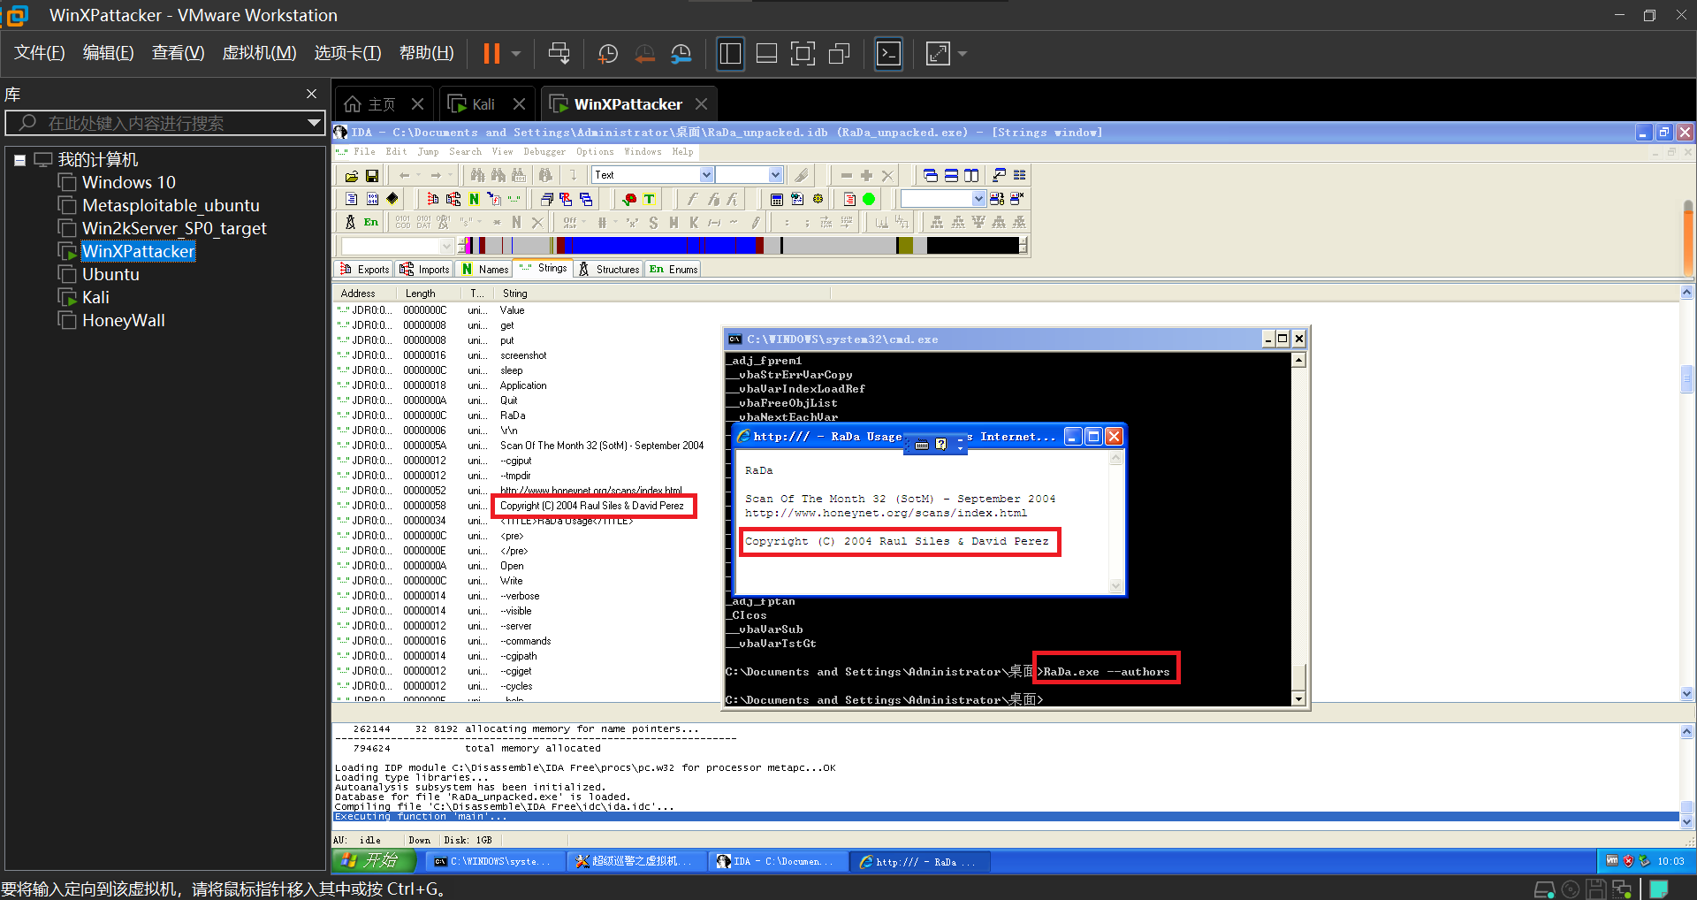Screen dimensions: 1697x900
Task: Click the IDA navigation band color bar
Action: point(742,245)
